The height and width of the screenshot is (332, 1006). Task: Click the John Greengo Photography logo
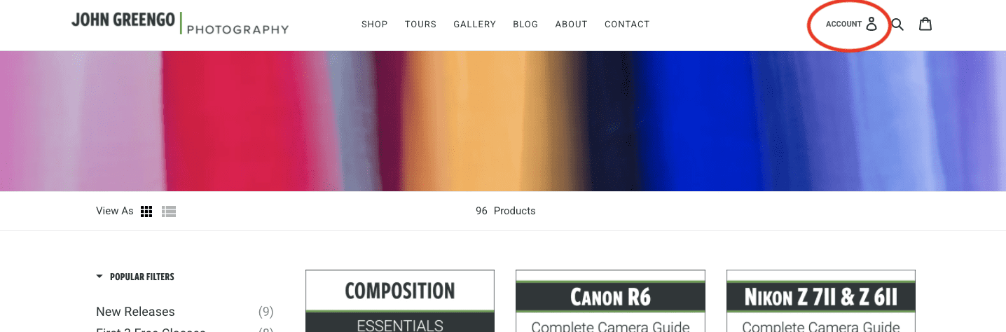pos(180,23)
